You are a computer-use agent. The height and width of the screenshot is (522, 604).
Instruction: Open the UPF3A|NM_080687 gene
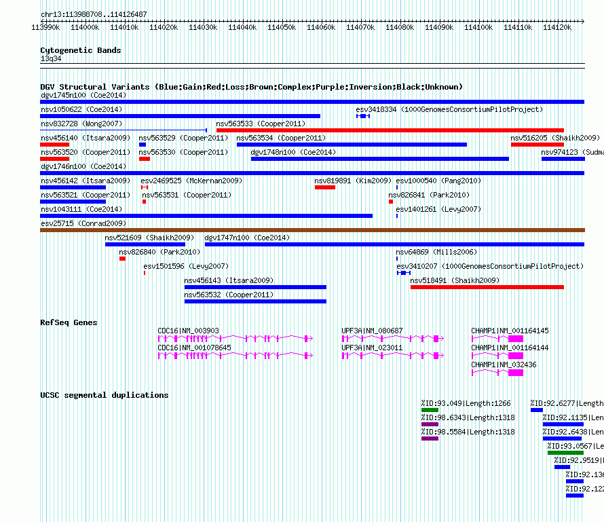pyautogui.click(x=393, y=339)
